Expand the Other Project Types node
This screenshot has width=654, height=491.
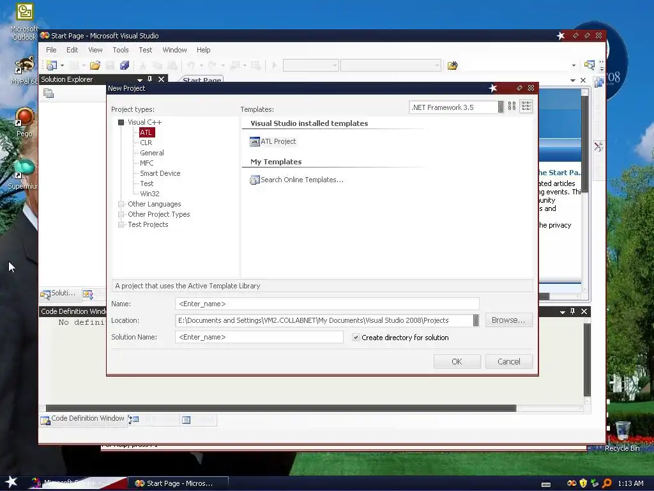(121, 214)
